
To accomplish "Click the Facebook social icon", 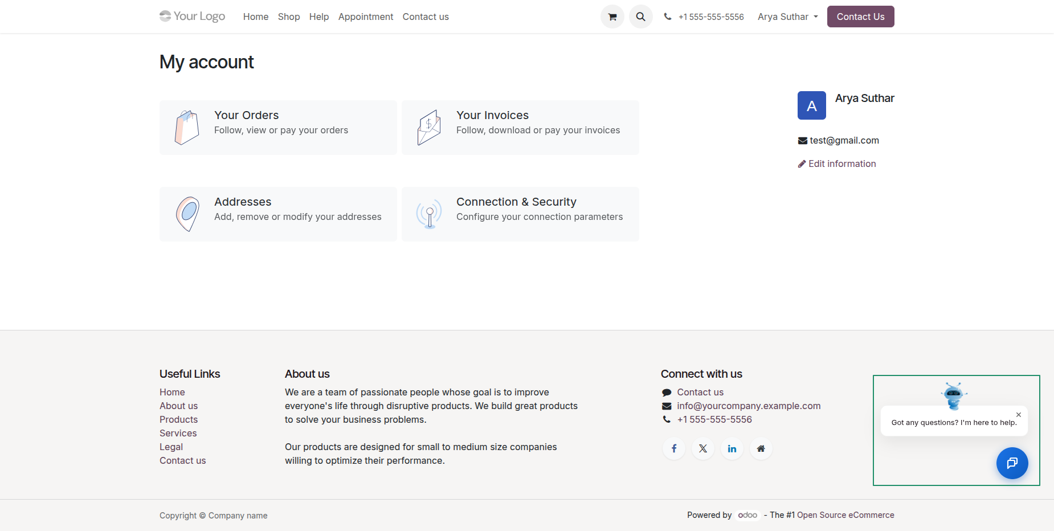I will (674, 448).
